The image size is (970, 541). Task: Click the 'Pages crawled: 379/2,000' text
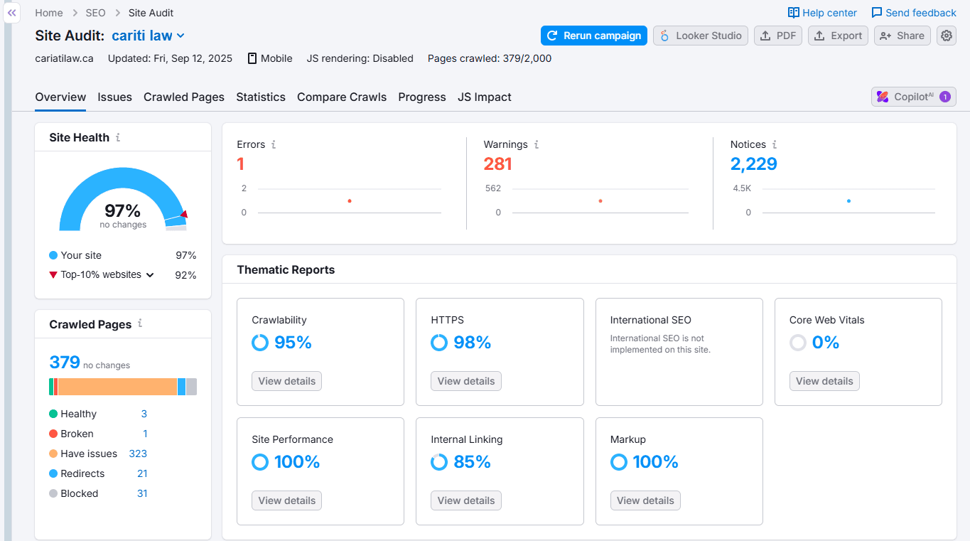[490, 58]
